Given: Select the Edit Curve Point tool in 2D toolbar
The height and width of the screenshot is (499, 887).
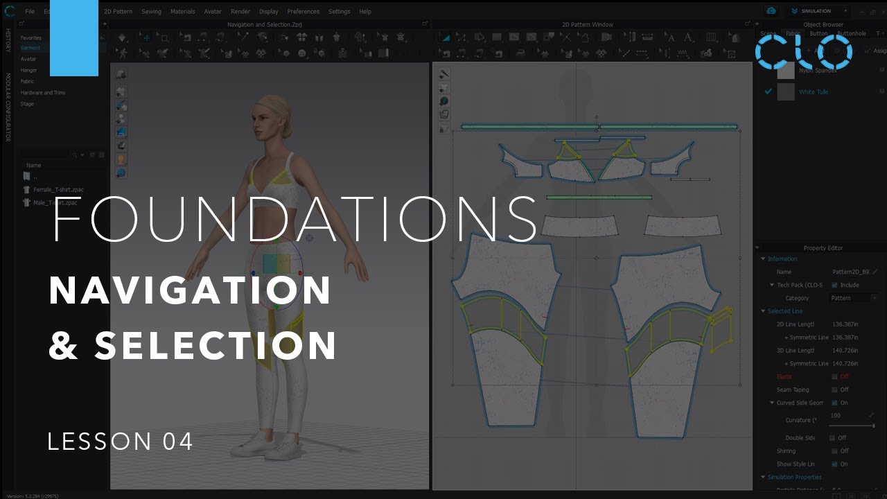Looking at the screenshot, I should point(461,37).
